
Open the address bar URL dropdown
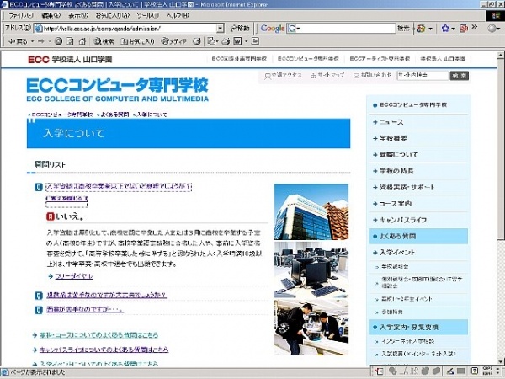tap(220, 29)
